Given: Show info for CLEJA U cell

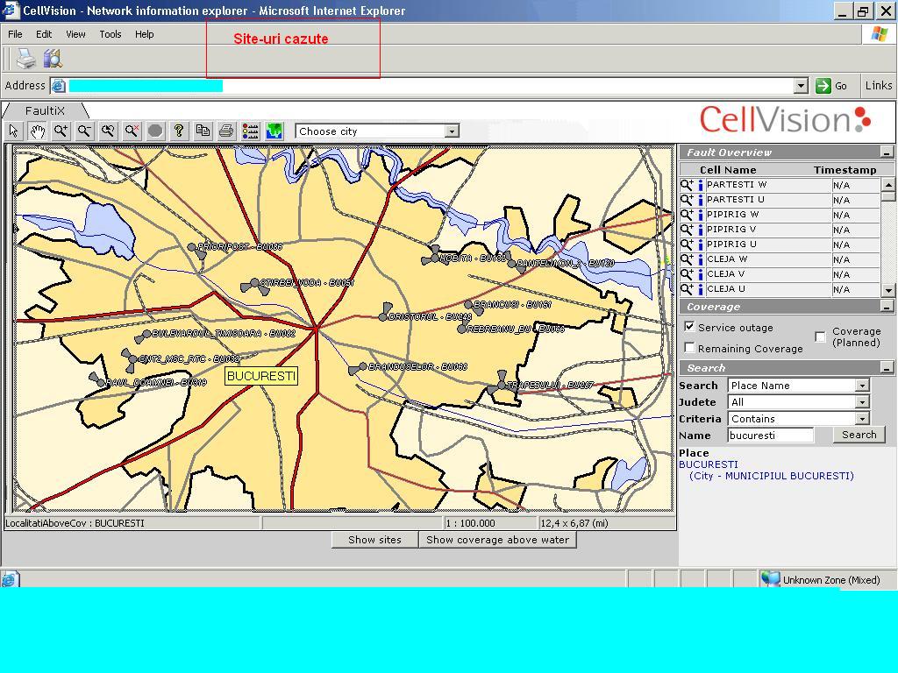Looking at the screenshot, I should tap(700, 289).
